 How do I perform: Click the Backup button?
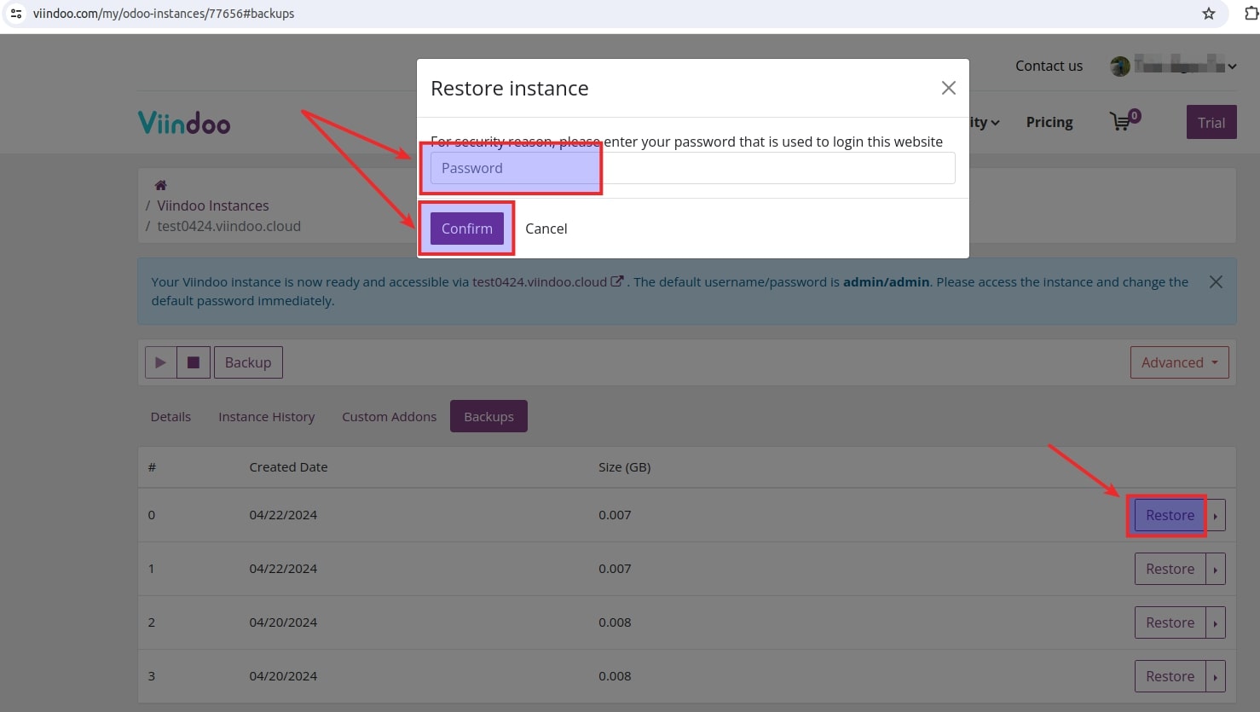point(248,362)
